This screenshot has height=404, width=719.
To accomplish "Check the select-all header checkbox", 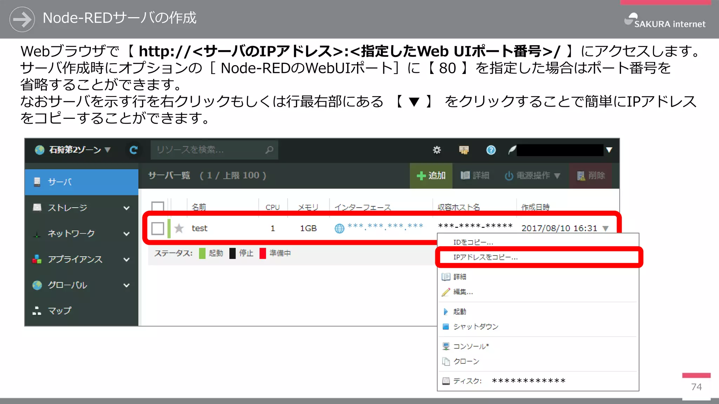I will point(158,206).
